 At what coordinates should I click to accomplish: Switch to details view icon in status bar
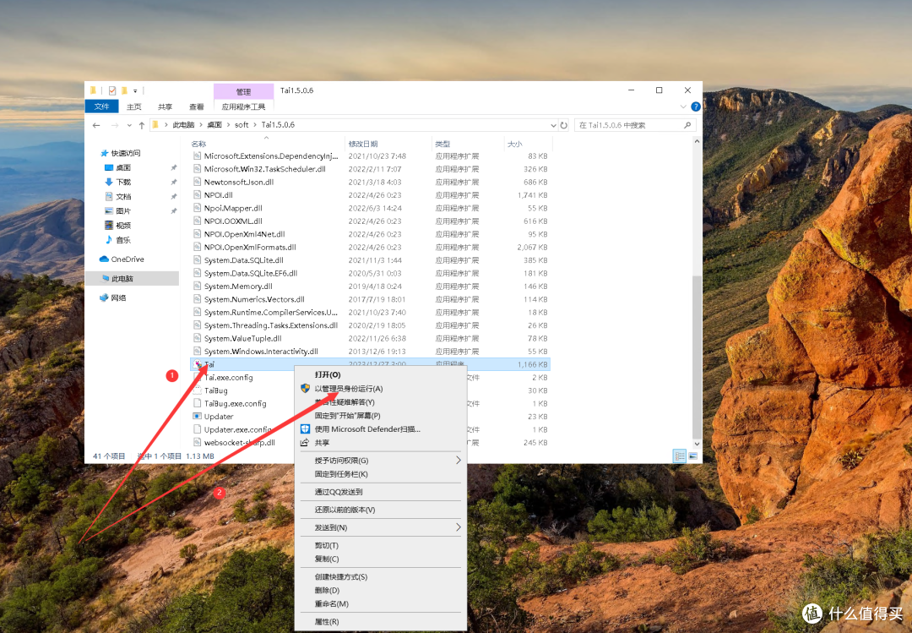pos(679,456)
